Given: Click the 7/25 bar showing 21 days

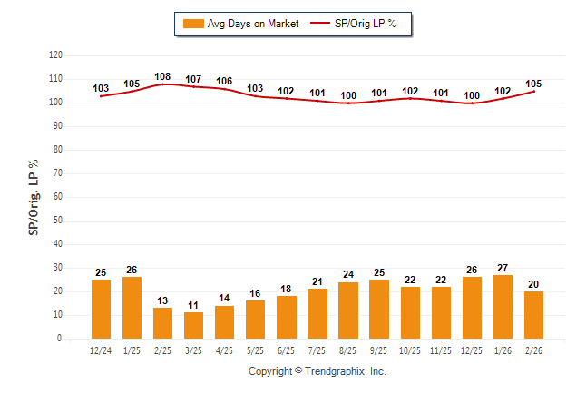Looking at the screenshot, I should (317, 313).
